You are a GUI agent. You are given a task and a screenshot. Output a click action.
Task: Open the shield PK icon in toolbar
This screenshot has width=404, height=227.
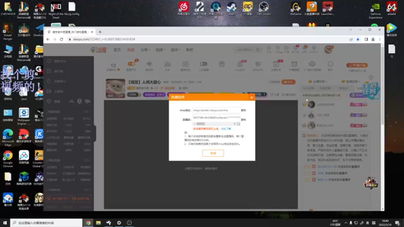point(258,64)
